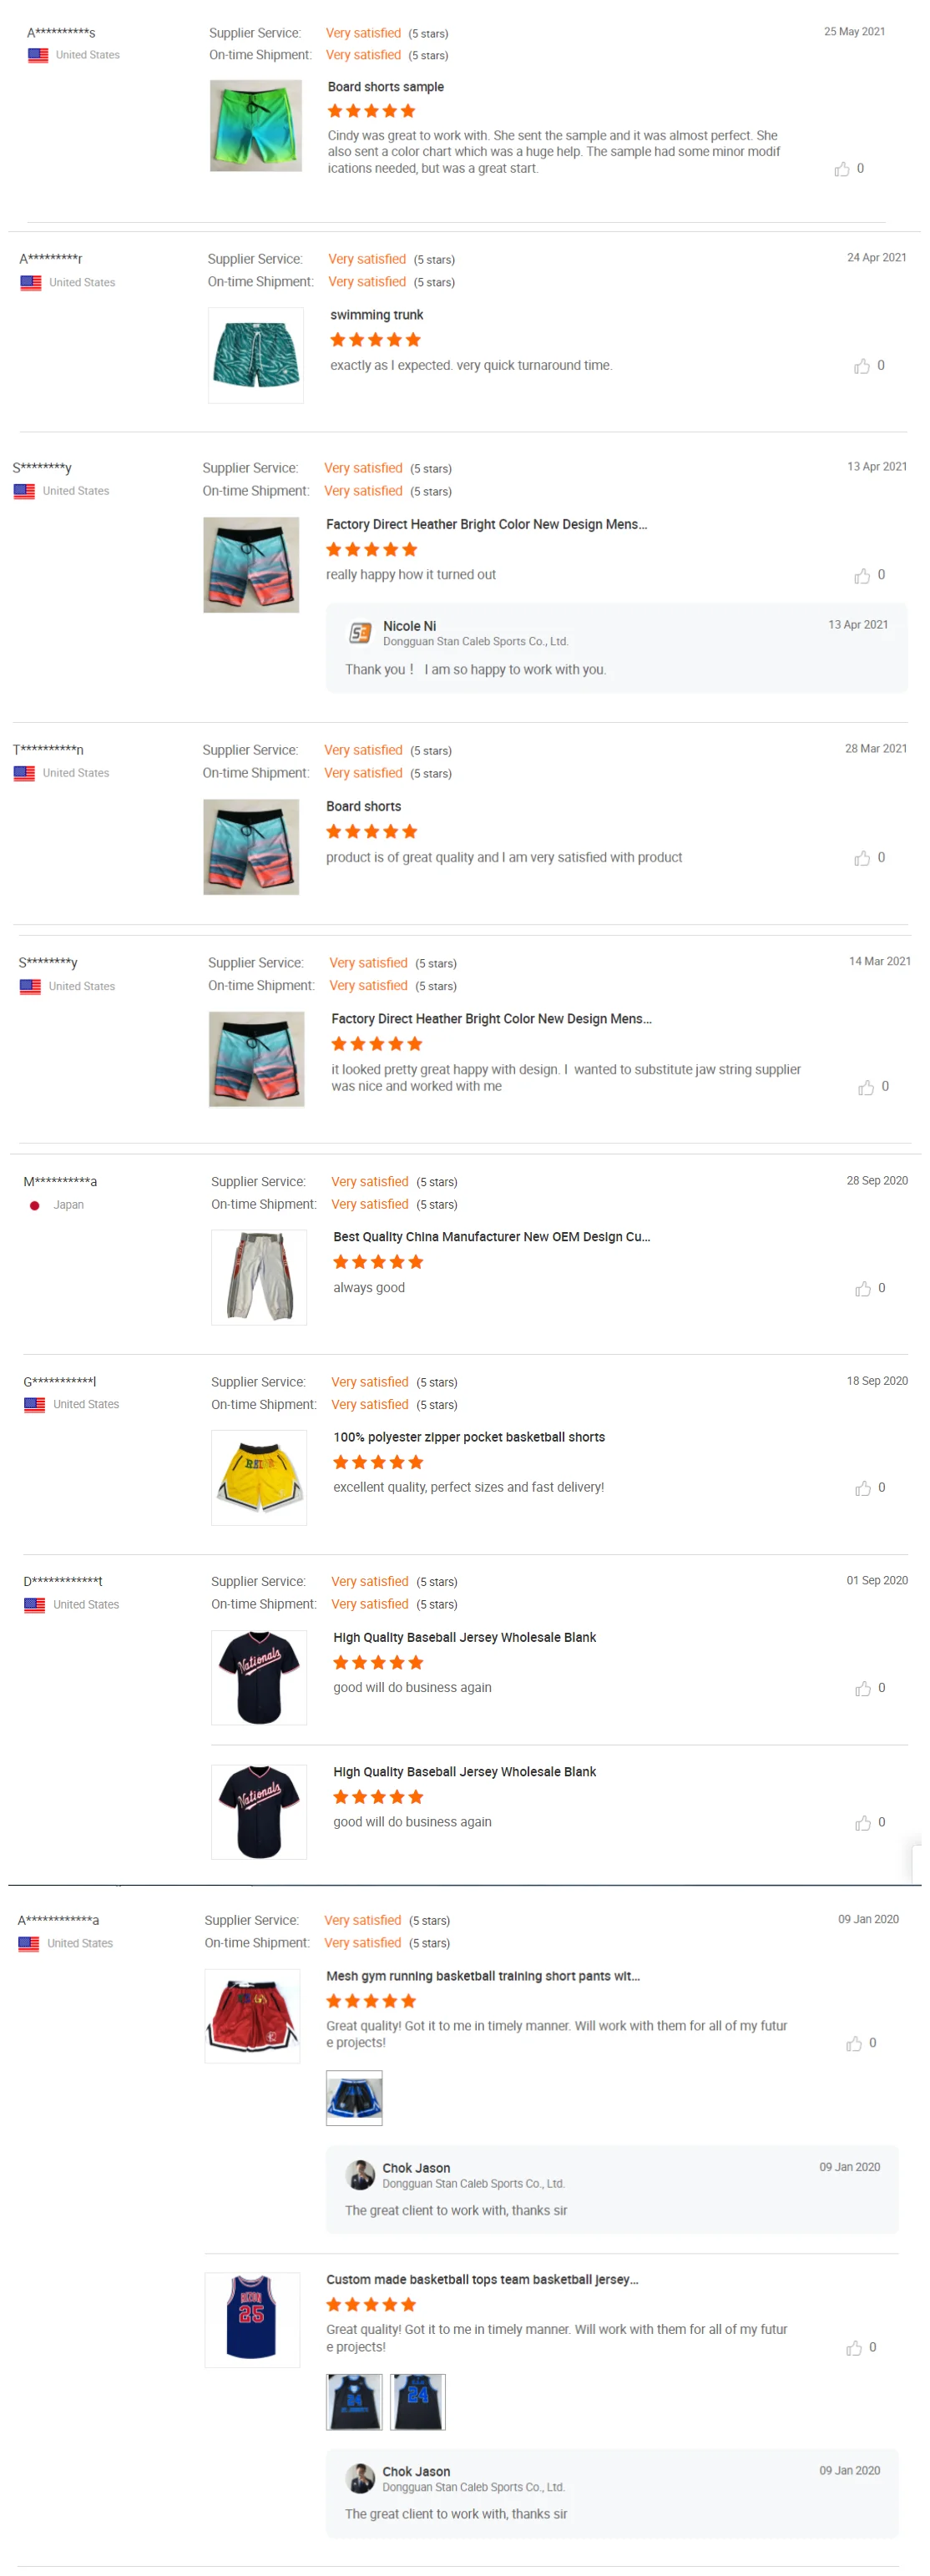Like the 'Board shorts sample' review

842,169
